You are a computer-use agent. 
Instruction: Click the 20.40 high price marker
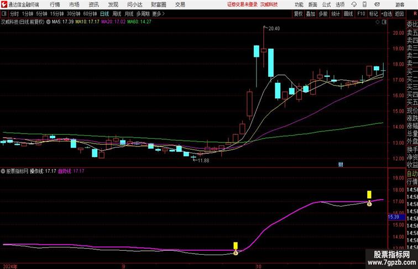(274, 29)
